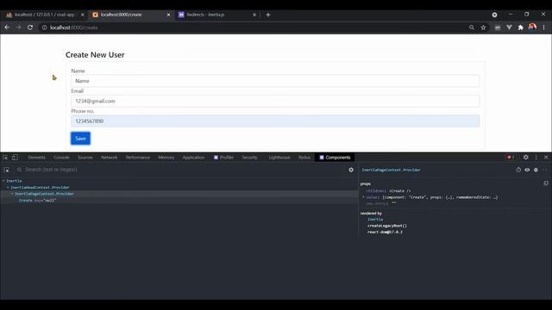Screen dimensions: 552x310
Task: Collapse the InertiaHeadContext.Provider node
Action: pyautogui.click(x=8, y=188)
